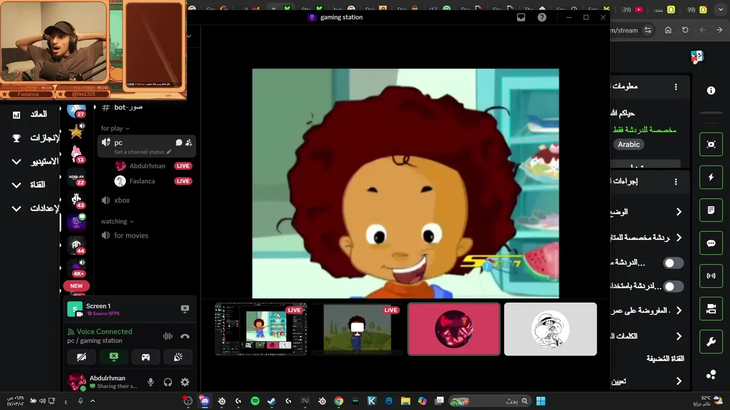Deafen audio with the headphones icon
This screenshot has width=730, height=410.
coord(168,382)
